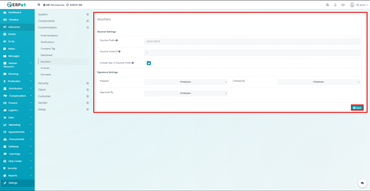Screen dimensions: 370x191
Task: Click the Save button
Action: tap(357, 108)
